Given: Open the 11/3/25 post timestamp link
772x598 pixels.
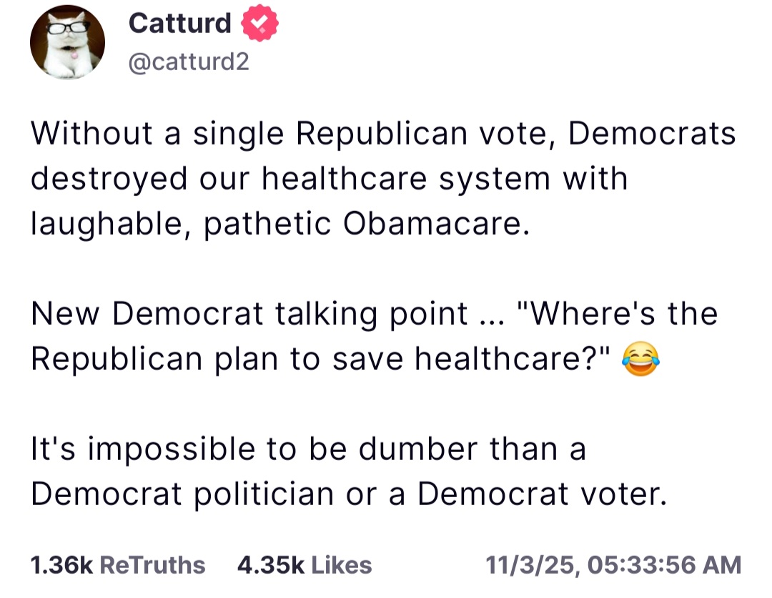Looking at the screenshot, I should (x=613, y=565).
